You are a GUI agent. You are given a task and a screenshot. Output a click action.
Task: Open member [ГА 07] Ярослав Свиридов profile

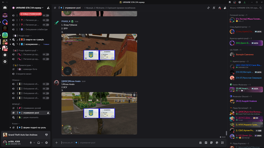246,78
